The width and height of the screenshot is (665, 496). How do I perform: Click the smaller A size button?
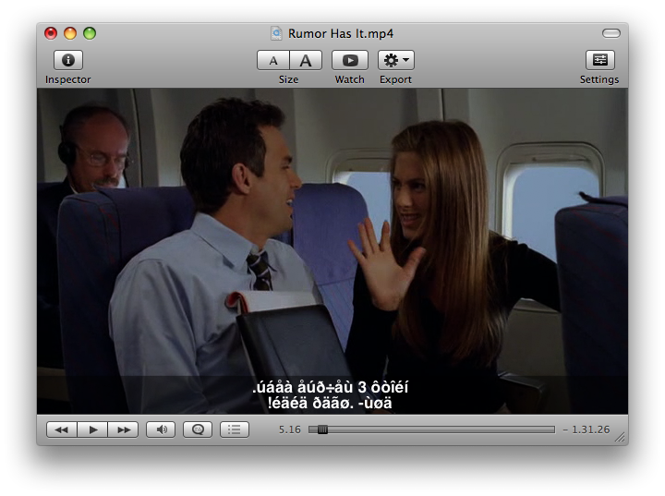[x=272, y=60]
